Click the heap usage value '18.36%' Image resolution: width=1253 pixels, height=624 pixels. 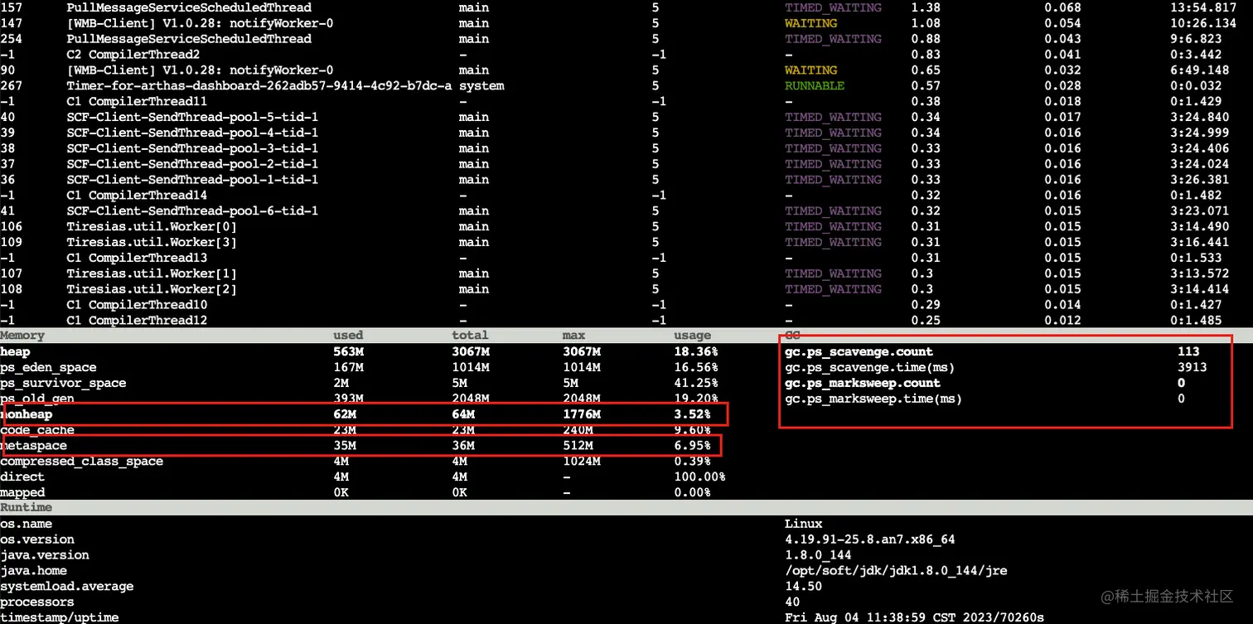click(x=696, y=352)
